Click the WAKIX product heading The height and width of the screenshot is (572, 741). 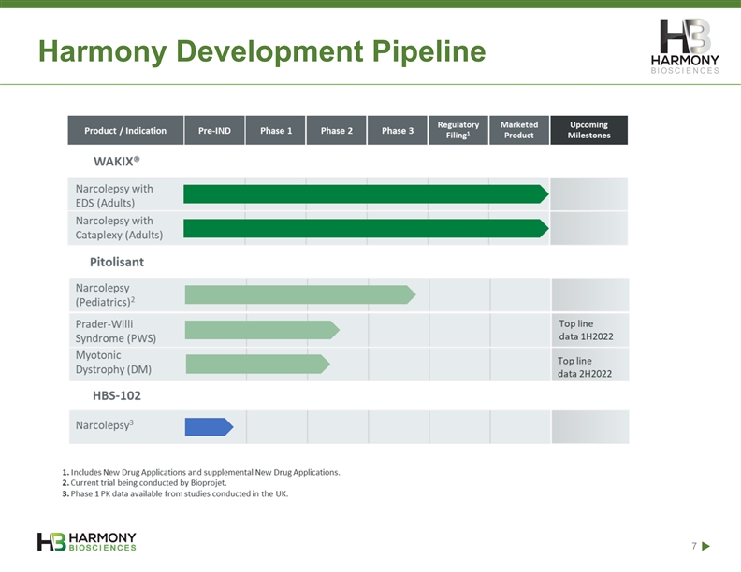pos(117,162)
